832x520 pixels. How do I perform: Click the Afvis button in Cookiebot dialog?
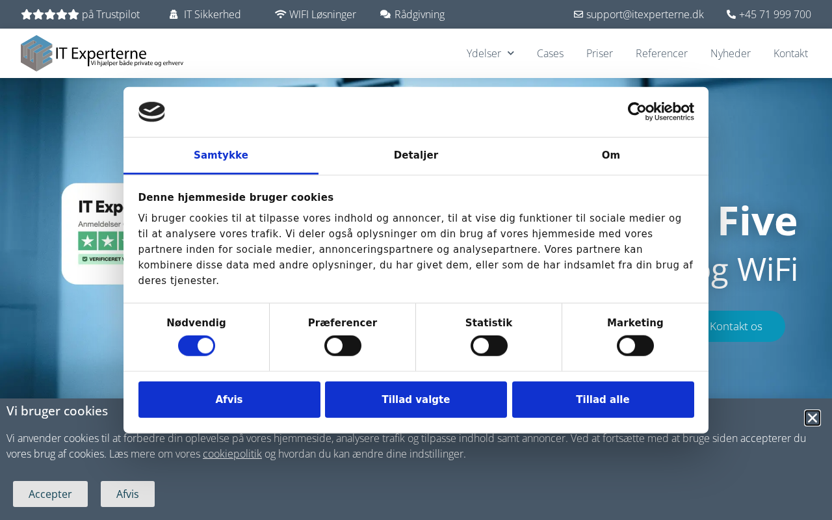pyautogui.click(x=229, y=400)
